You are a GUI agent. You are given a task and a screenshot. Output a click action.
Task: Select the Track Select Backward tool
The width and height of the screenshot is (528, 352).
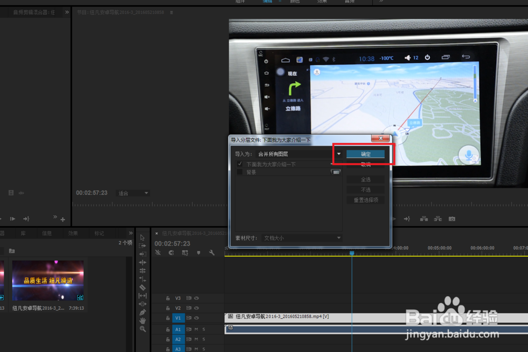[143, 254]
